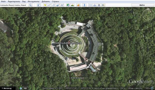The height and width of the screenshot is (90, 155).
Task: Toggle the sunlight landscape icon
Action: pyautogui.click(x=72, y=5)
